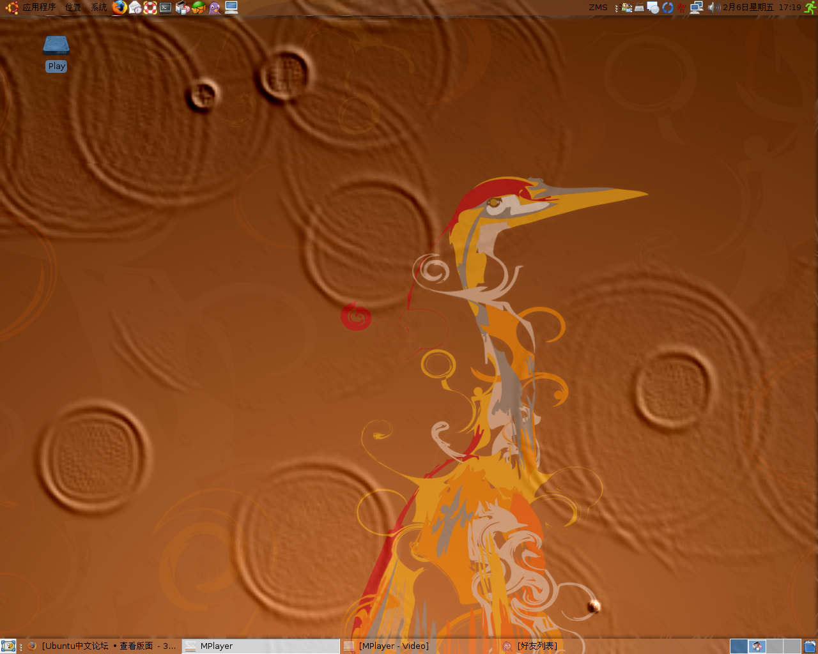Click the volume speaker icon
Image resolution: width=818 pixels, height=654 pixels.
tap(714, 8)
